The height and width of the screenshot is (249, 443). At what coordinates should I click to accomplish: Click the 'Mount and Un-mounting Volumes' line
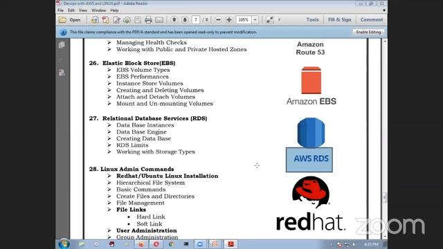pos(165,104)
